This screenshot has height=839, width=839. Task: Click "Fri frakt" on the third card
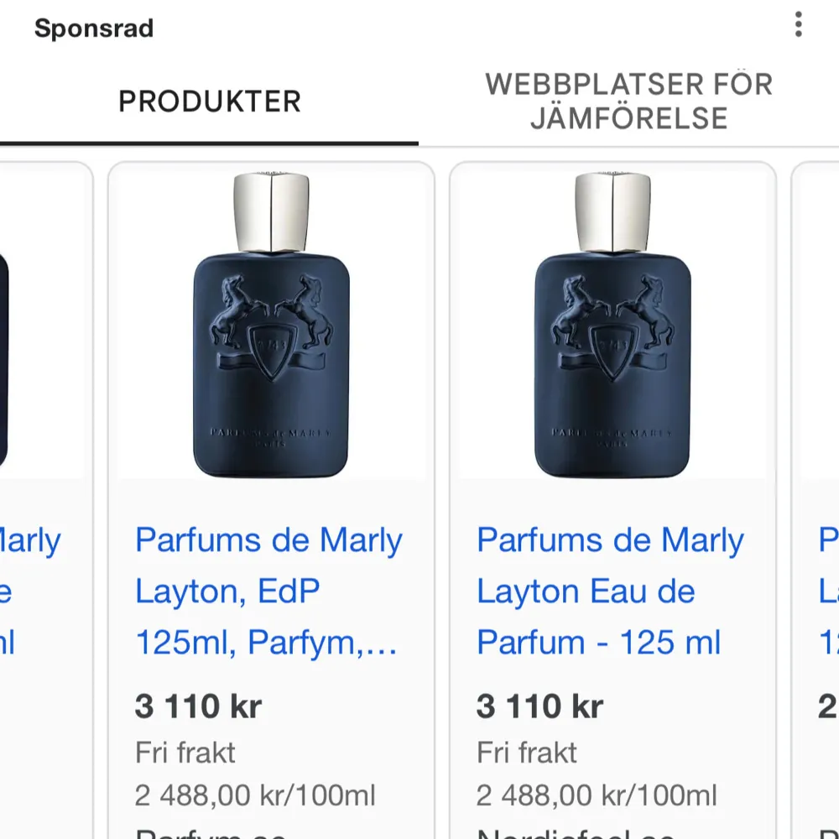[x=526, y=753]
